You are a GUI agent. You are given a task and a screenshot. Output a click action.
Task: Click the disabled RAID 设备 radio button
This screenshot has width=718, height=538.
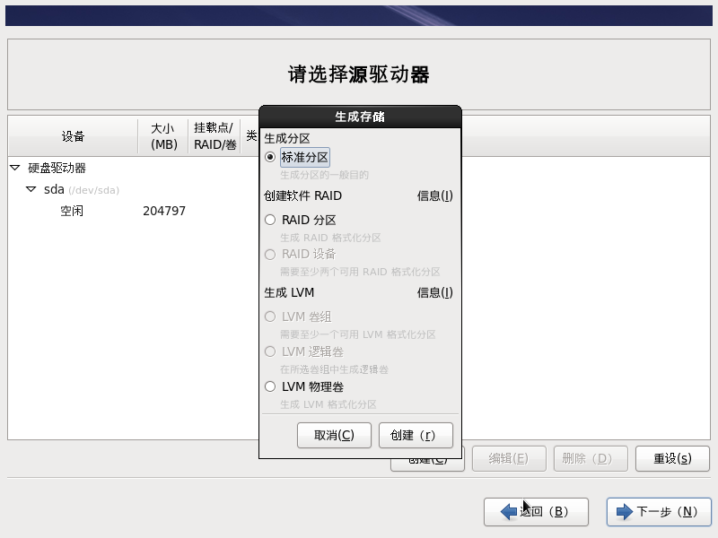(270, 255)
